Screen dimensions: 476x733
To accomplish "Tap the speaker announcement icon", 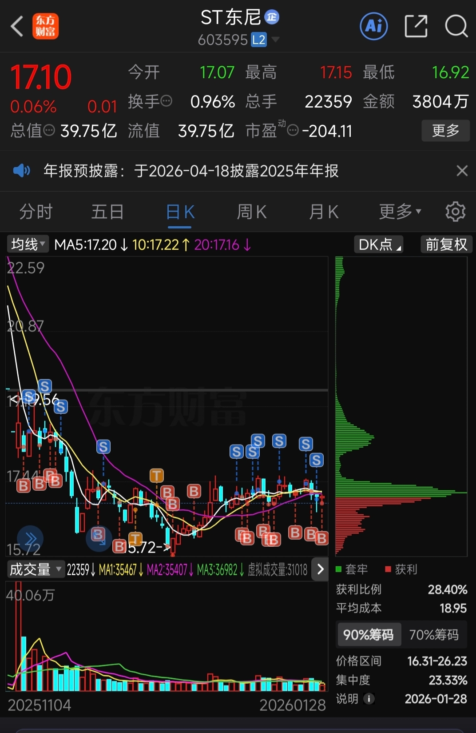I will [21, 171].
